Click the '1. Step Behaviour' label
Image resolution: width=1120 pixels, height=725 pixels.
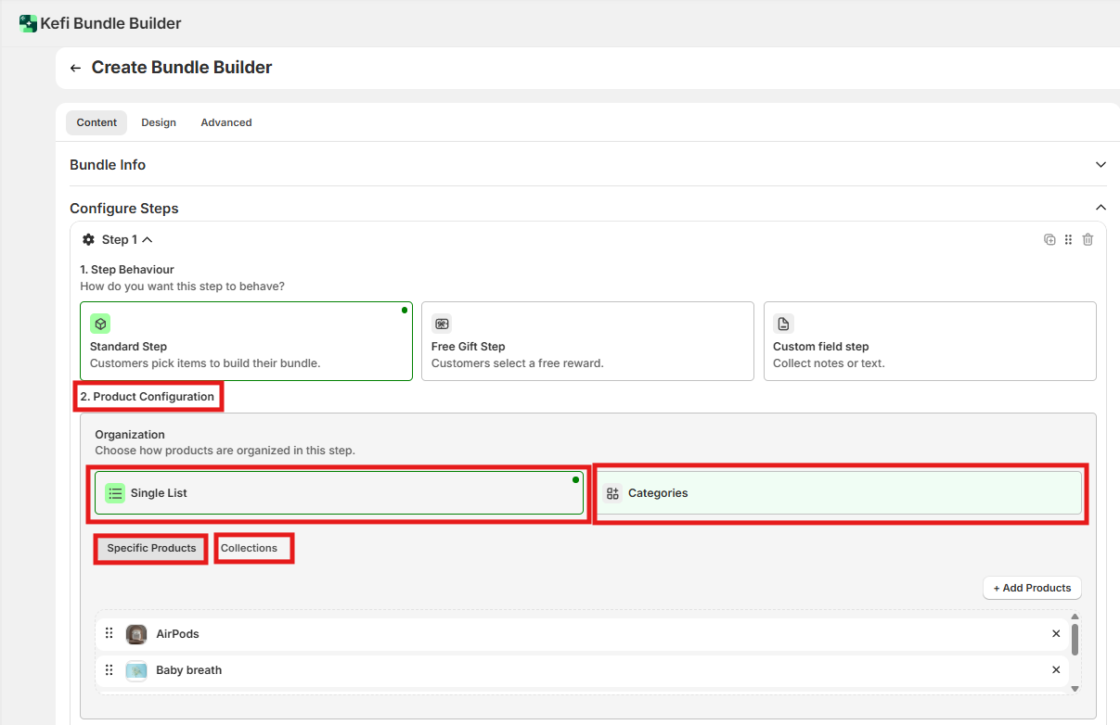pyautogui.click(x=127, y=270)
